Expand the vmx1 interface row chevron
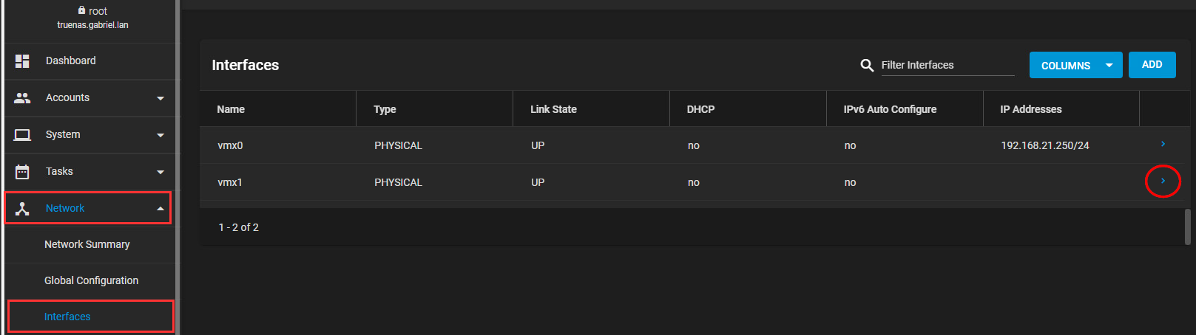The image size is (1196, 335). [x=1163, y=182]
